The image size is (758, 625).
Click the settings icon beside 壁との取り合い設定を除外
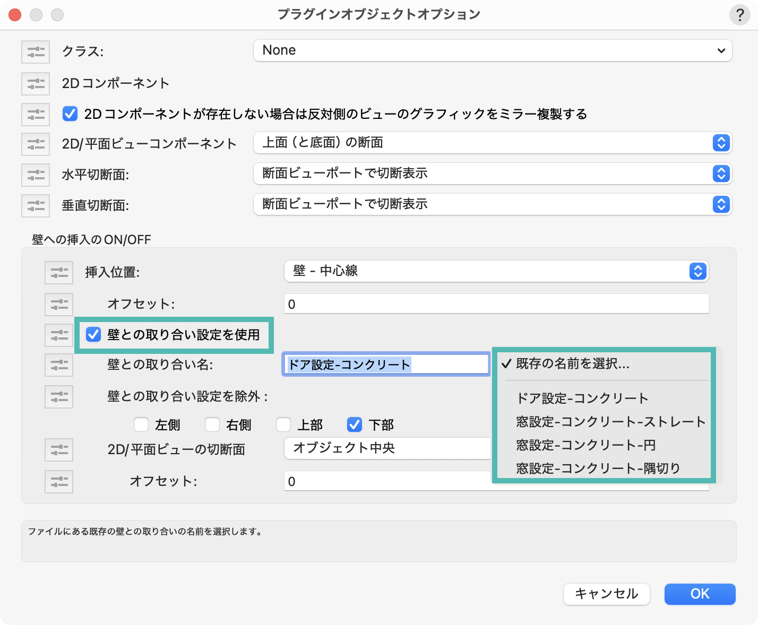coord(59,397)
